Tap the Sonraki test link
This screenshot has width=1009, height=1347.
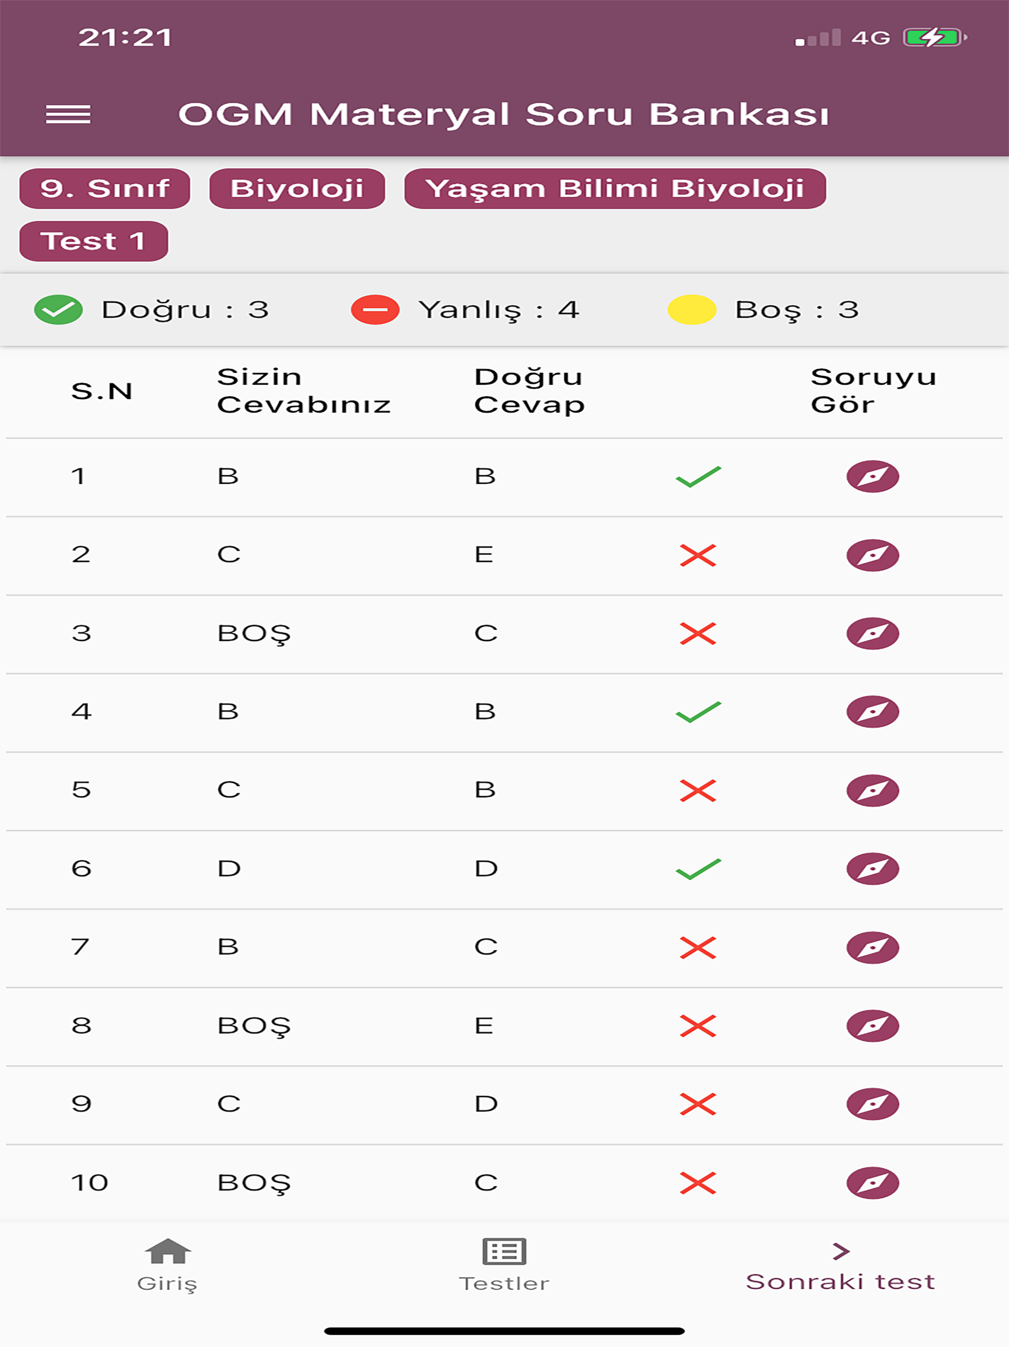pos(841,1282)
